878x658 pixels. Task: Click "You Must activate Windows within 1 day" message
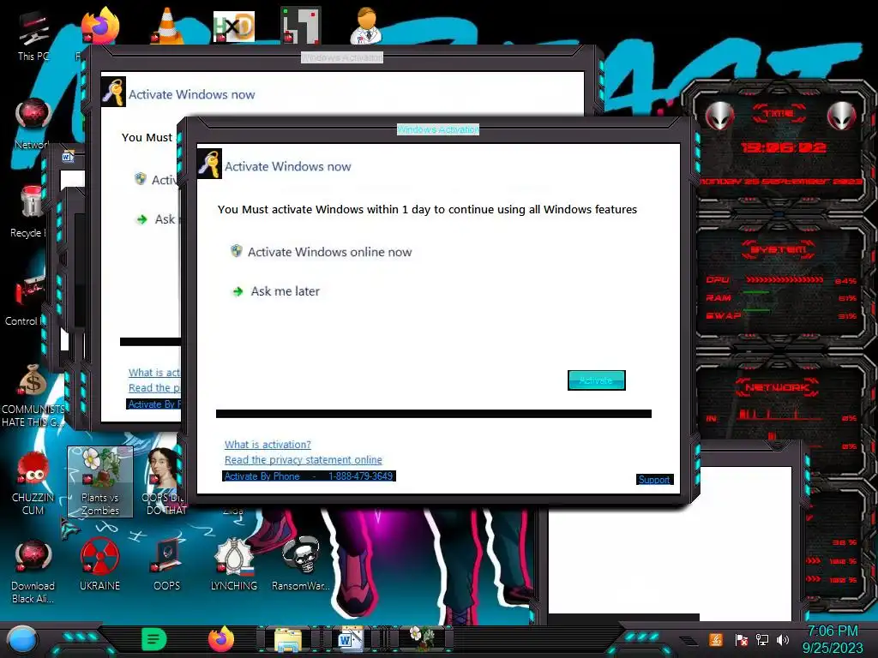pos(427,209)
